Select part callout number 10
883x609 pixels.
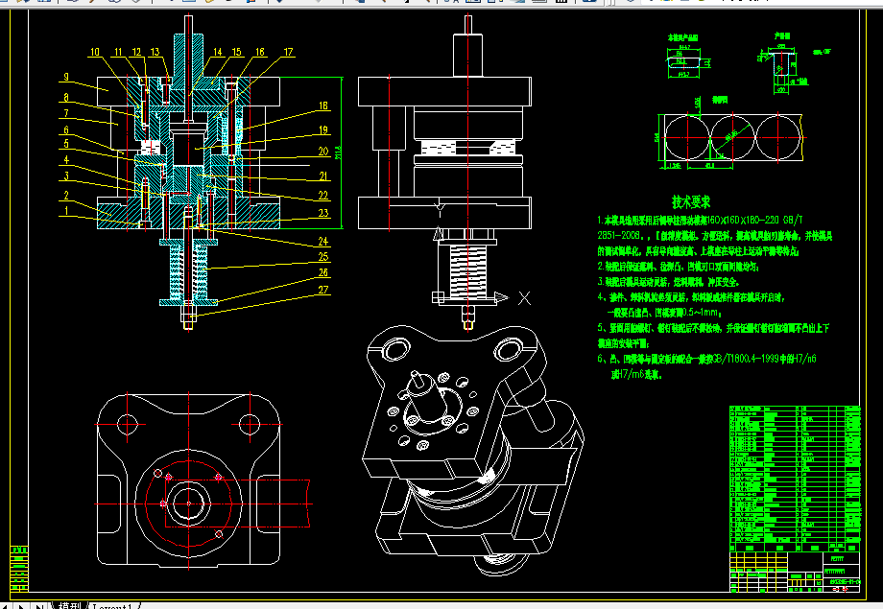95,52
